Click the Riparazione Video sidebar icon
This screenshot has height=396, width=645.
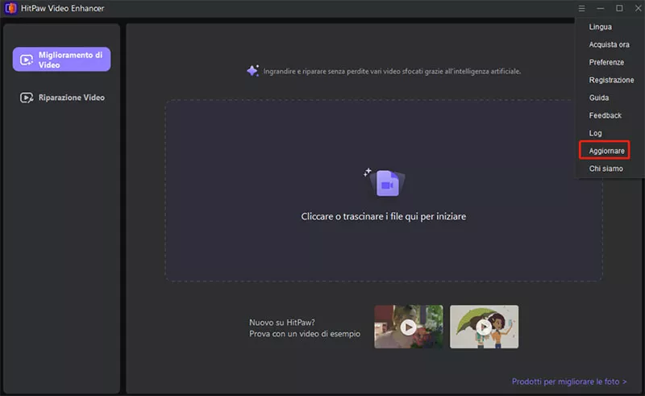pos(27,98)
